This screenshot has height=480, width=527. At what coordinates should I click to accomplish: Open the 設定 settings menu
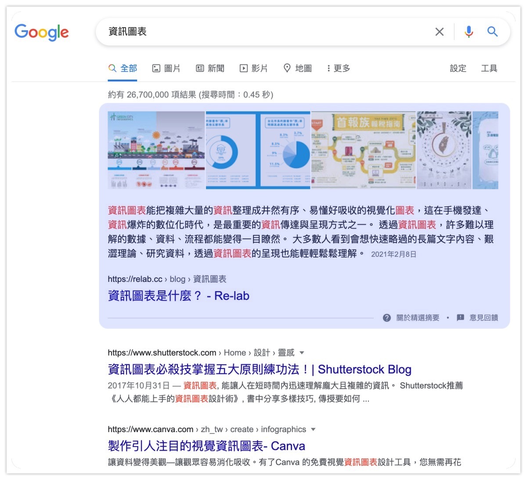click(x=458, y=68)
